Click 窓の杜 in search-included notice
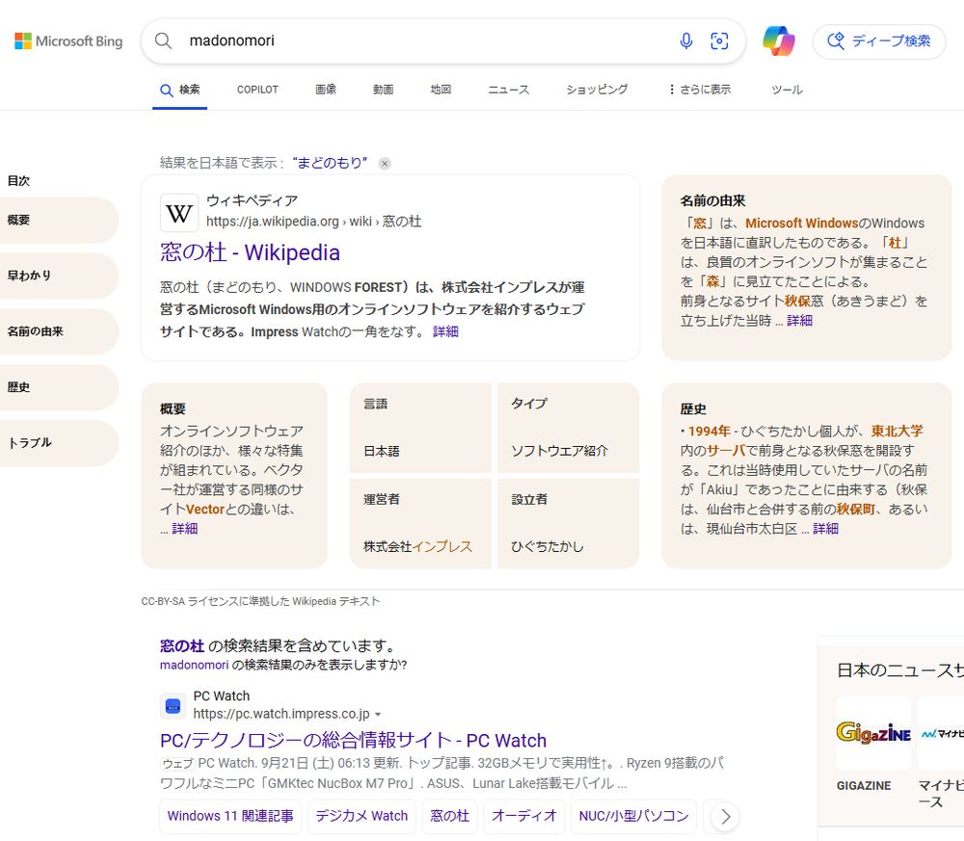The height and width of the screenshot is (841, 964). coord(182,645)
